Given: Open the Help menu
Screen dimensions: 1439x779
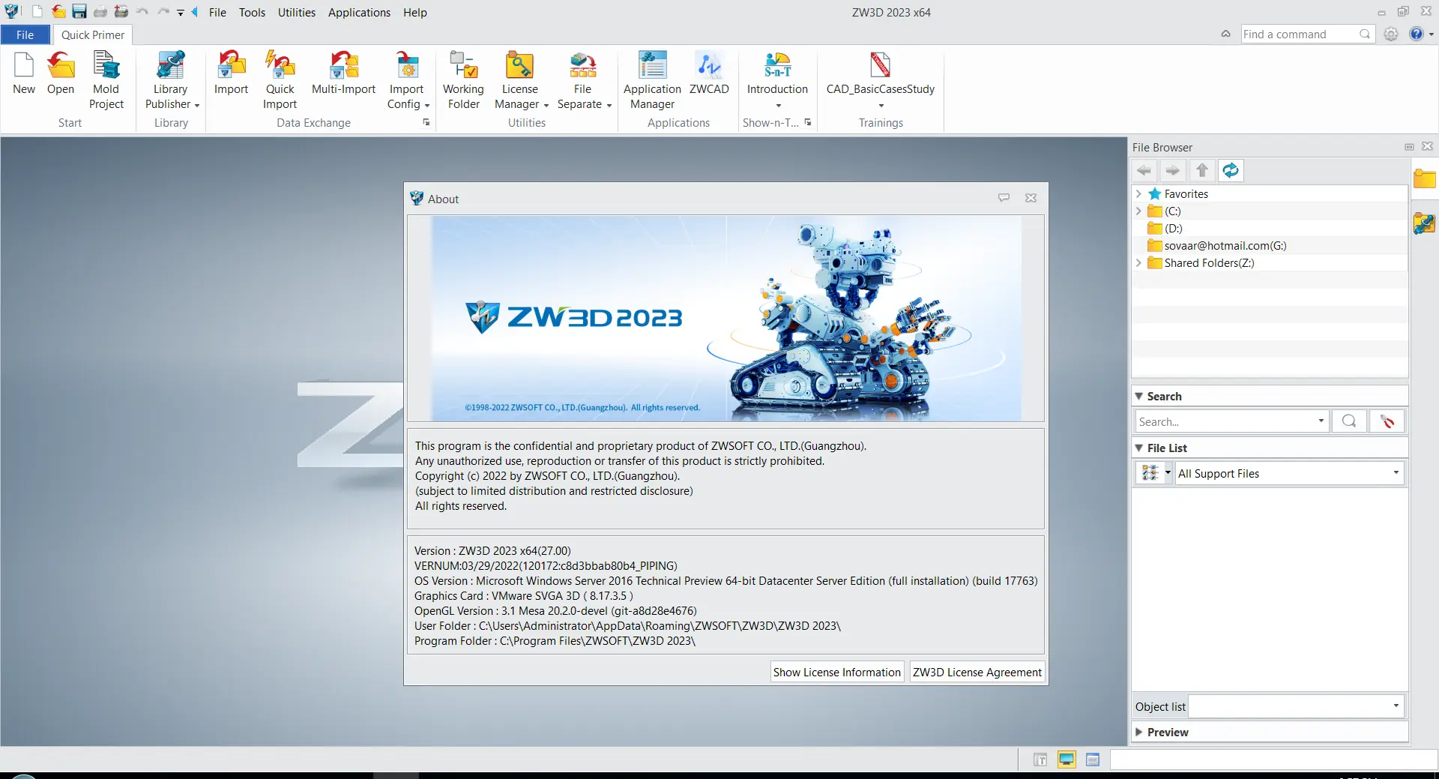Looking at the screenshot, I should 414,12.
